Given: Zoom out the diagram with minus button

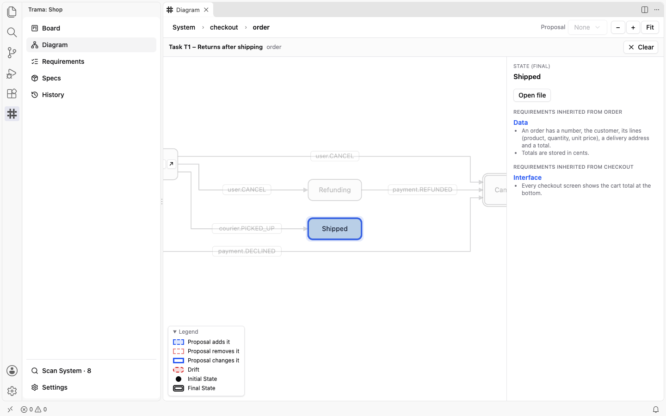Looking at the screenshot, I should 618,28.
